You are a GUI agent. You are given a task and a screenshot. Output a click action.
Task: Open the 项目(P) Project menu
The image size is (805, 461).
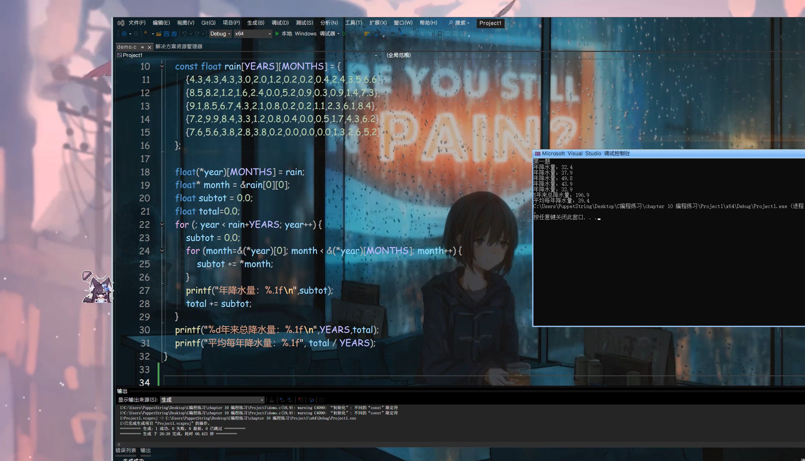(231, 23)
